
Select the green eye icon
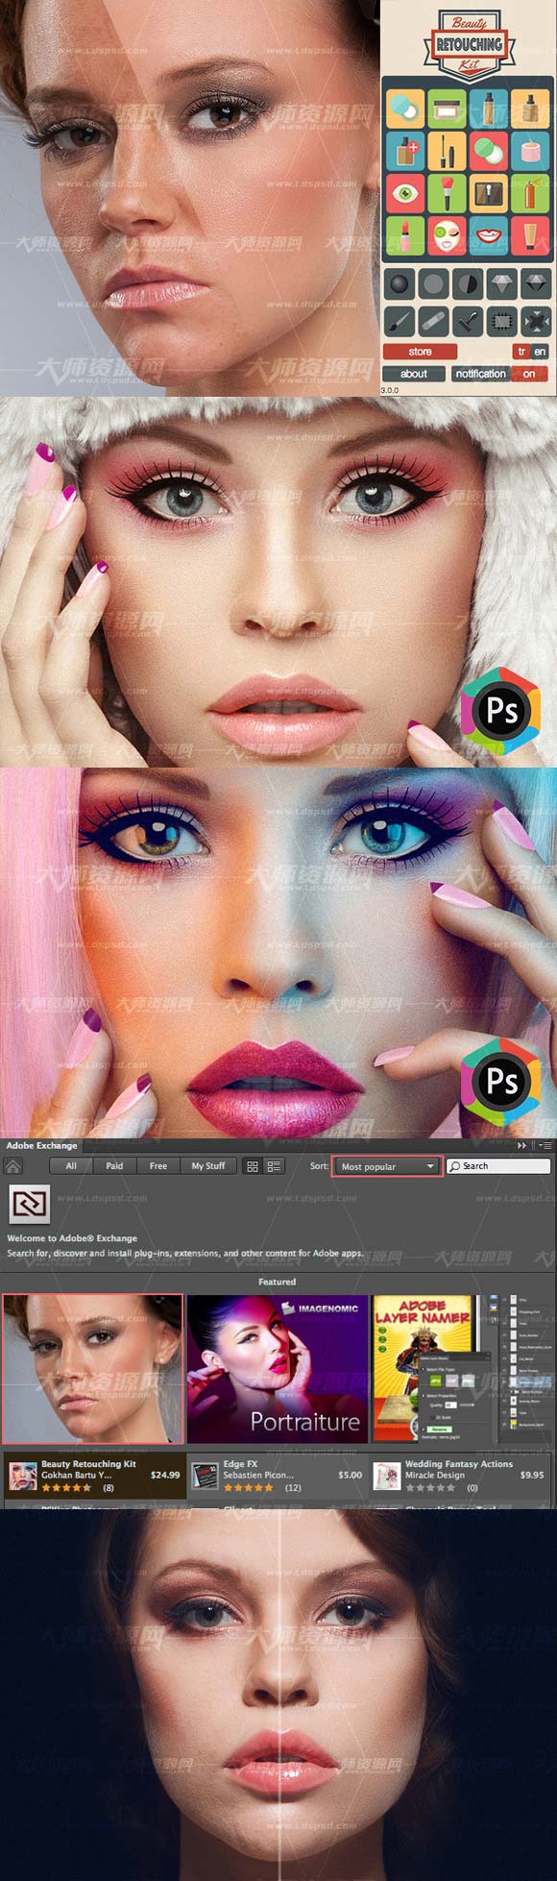(x=404, y=192)
